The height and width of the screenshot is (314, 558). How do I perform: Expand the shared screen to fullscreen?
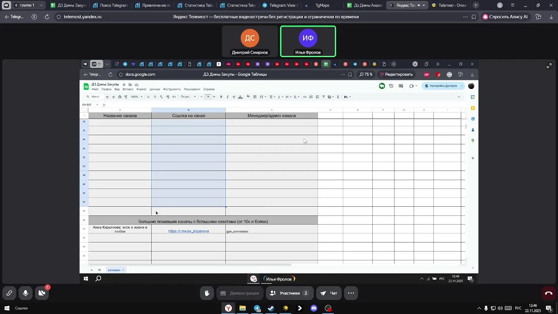click(549, 66)
